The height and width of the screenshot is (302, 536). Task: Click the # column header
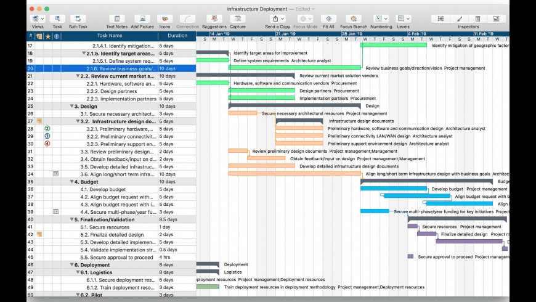(30, 36)
